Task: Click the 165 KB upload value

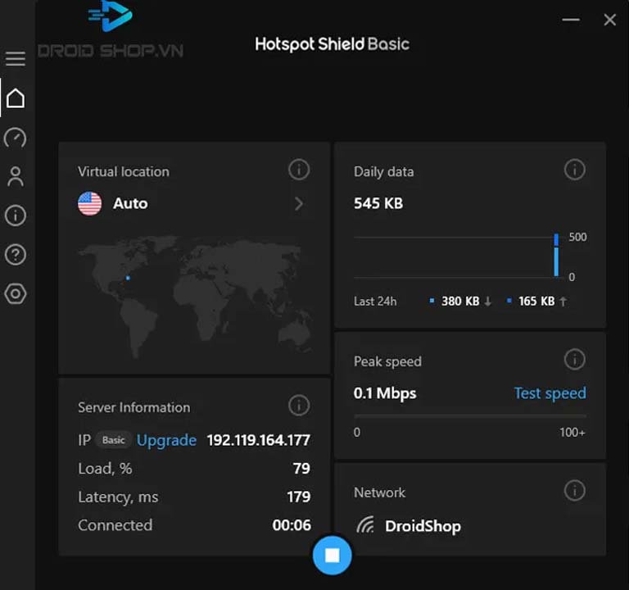Action: click(x=536, y=301)
